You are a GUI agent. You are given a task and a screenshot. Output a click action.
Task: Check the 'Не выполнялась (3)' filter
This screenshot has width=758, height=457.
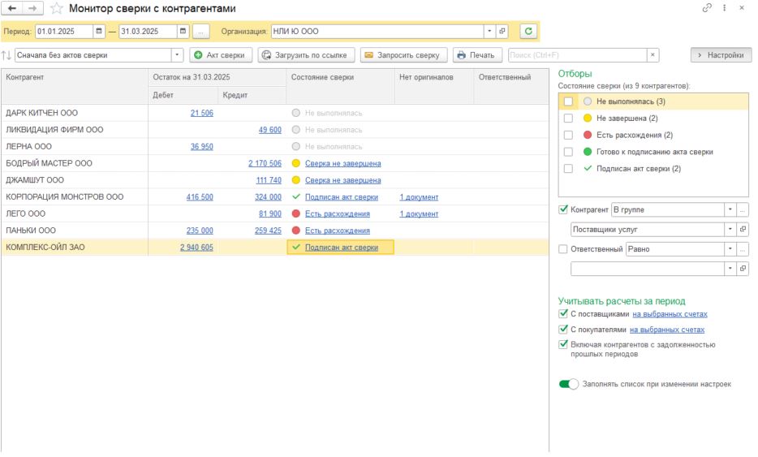[568, 101]
